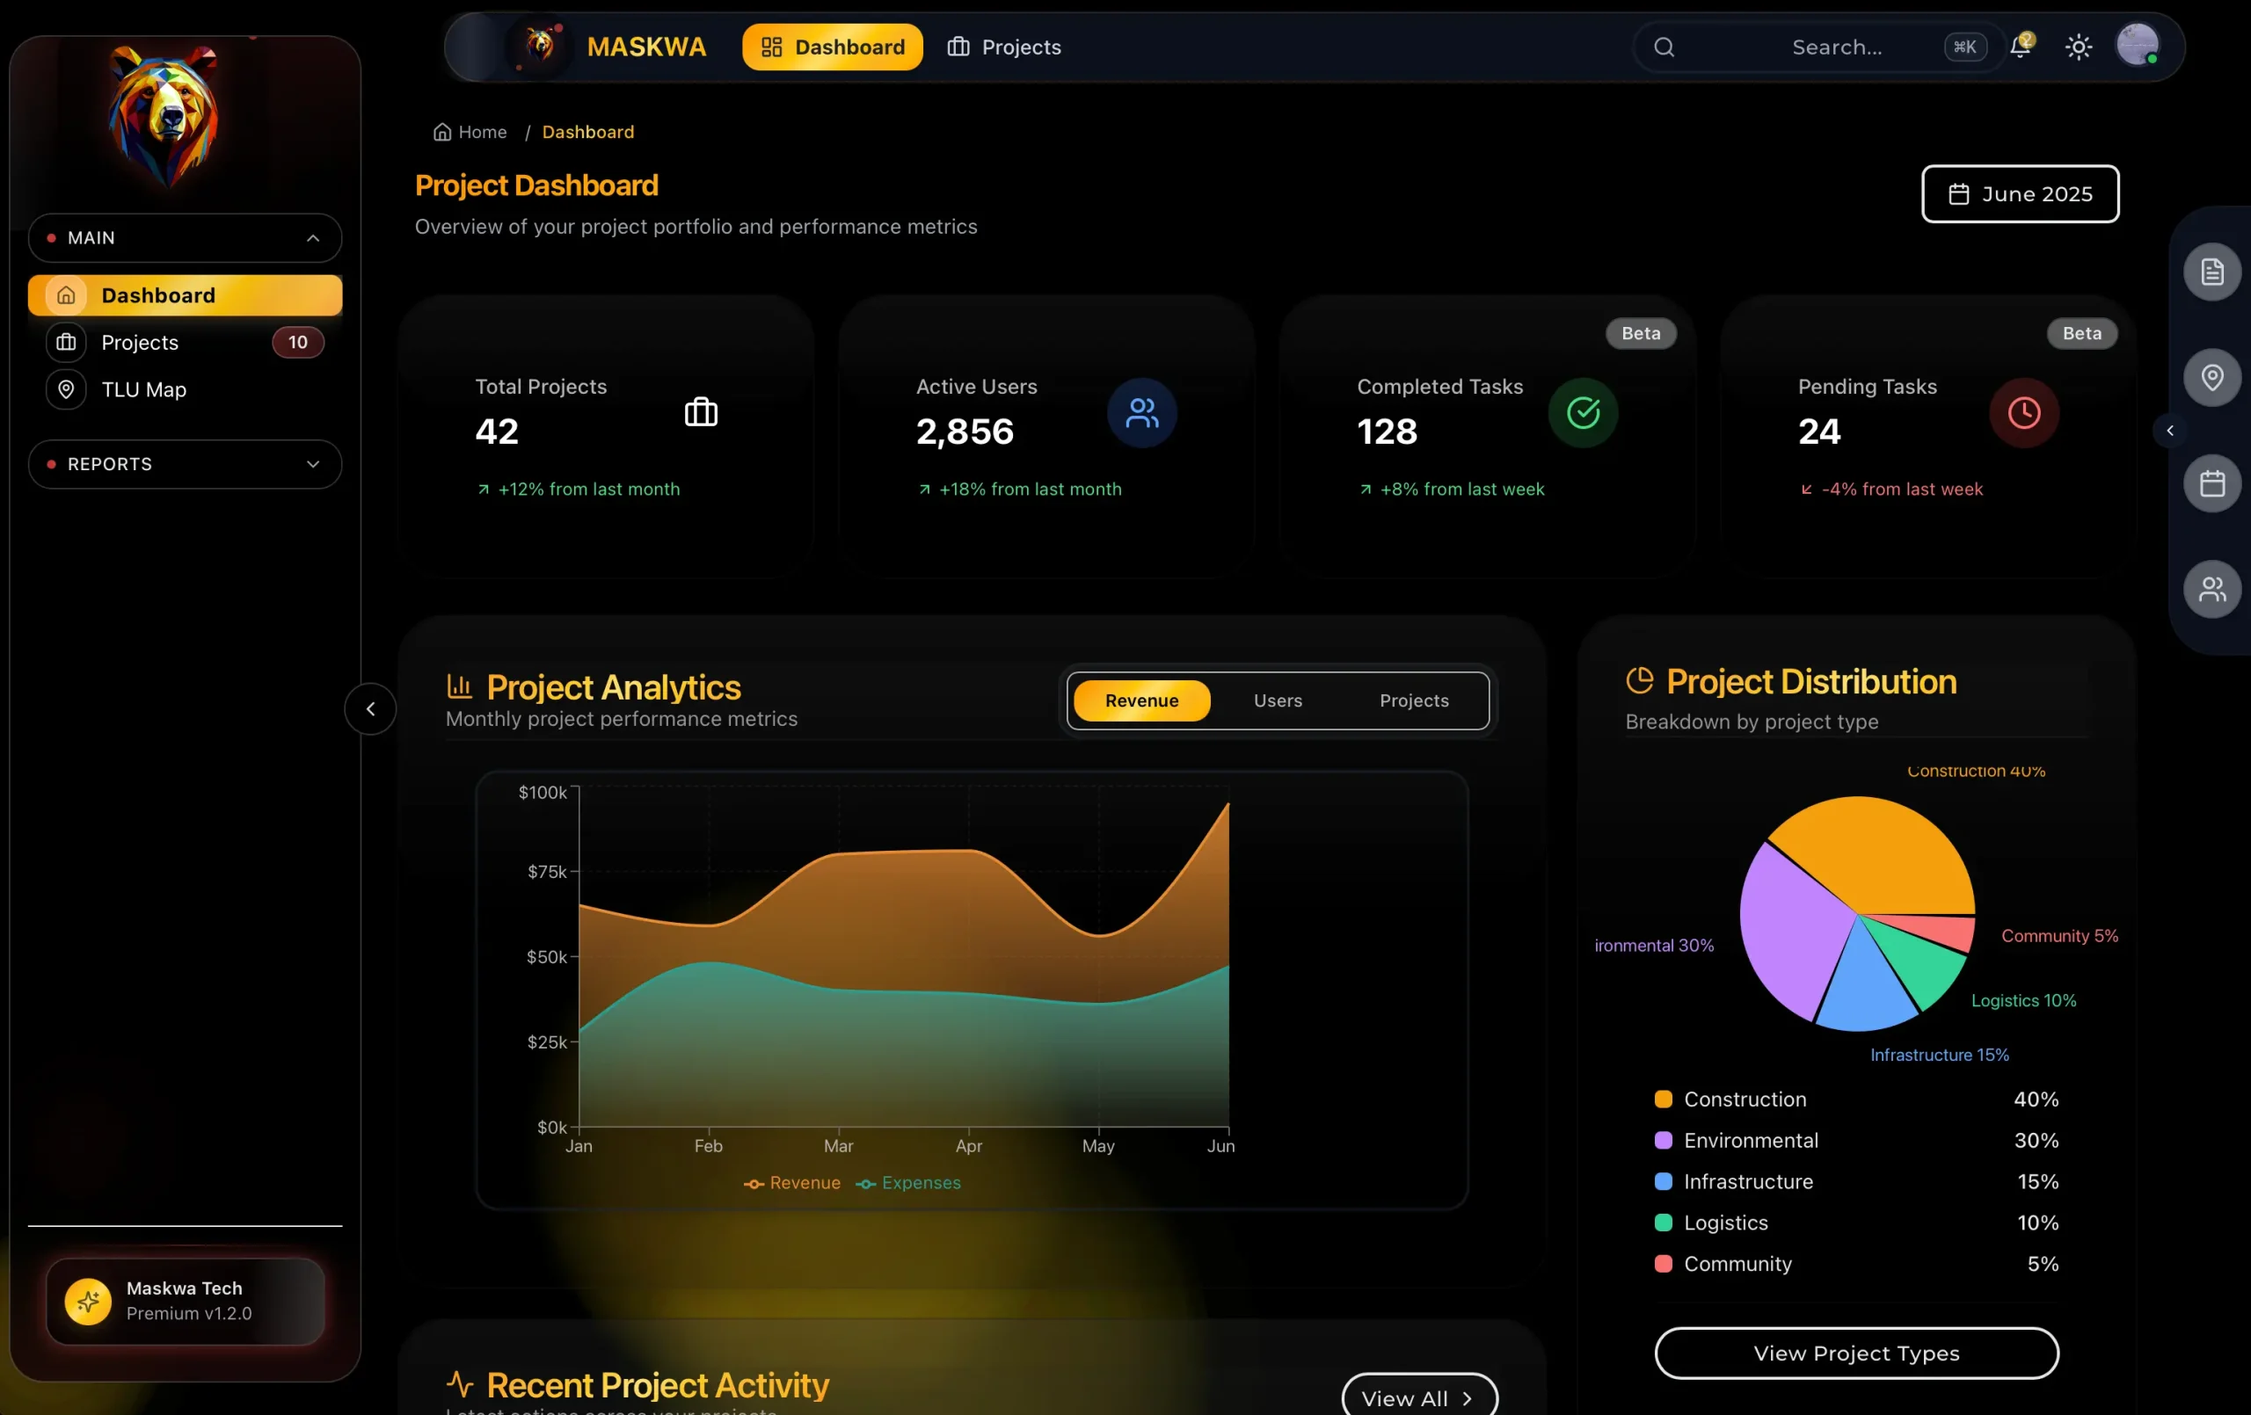Click '-4% from last week' text
The image size is (2251, 1415).
point(1901,489)
